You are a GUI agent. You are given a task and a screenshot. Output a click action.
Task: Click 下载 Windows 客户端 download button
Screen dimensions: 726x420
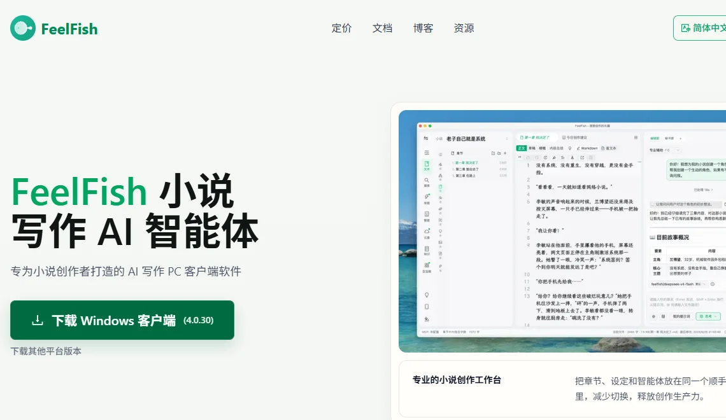pyautogui.click(x=122, y=320)
